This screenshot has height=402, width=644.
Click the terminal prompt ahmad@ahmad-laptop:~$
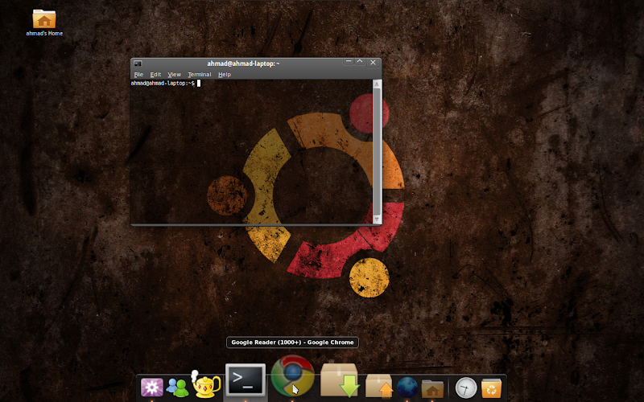[x=163, y=84]
